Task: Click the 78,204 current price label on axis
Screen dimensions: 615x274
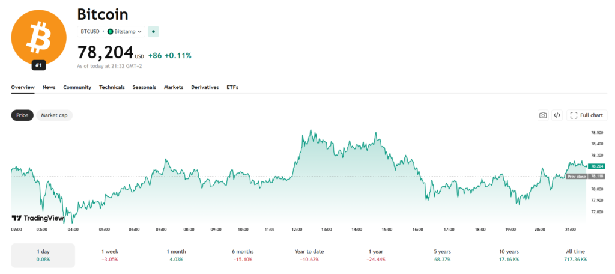Action: coord(596,166)
